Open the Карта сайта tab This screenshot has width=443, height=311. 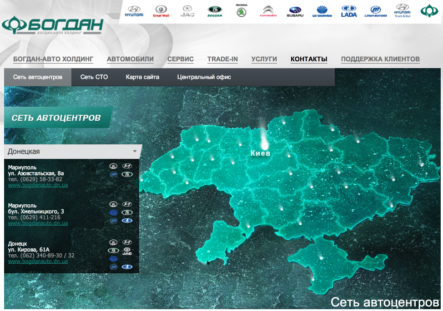click(142, 77)
